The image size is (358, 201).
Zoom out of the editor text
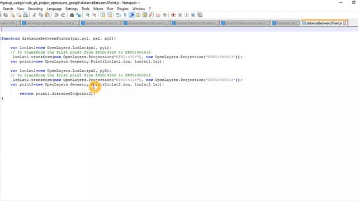coord(94,15)
